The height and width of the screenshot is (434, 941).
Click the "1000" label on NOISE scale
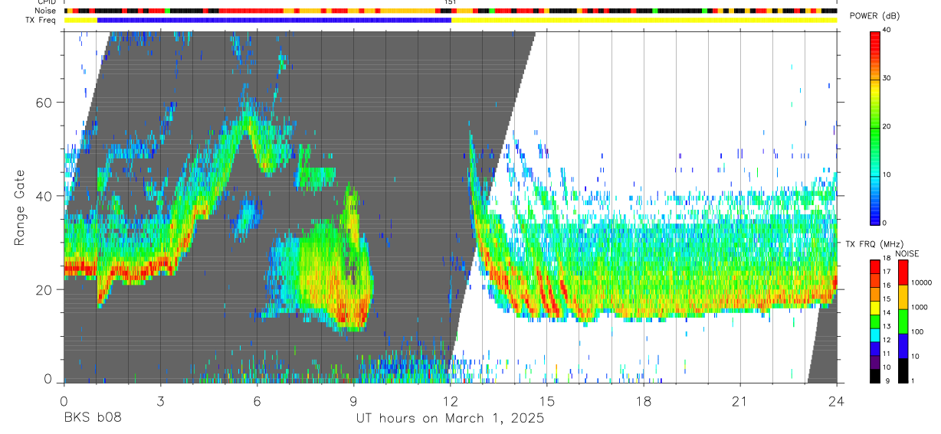click(920, 307)
